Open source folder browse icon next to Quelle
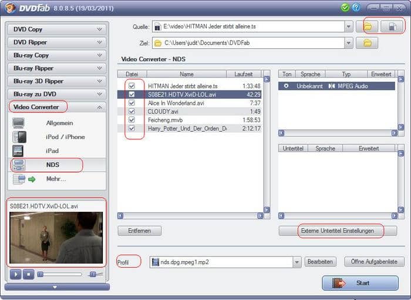 [368, 26]
